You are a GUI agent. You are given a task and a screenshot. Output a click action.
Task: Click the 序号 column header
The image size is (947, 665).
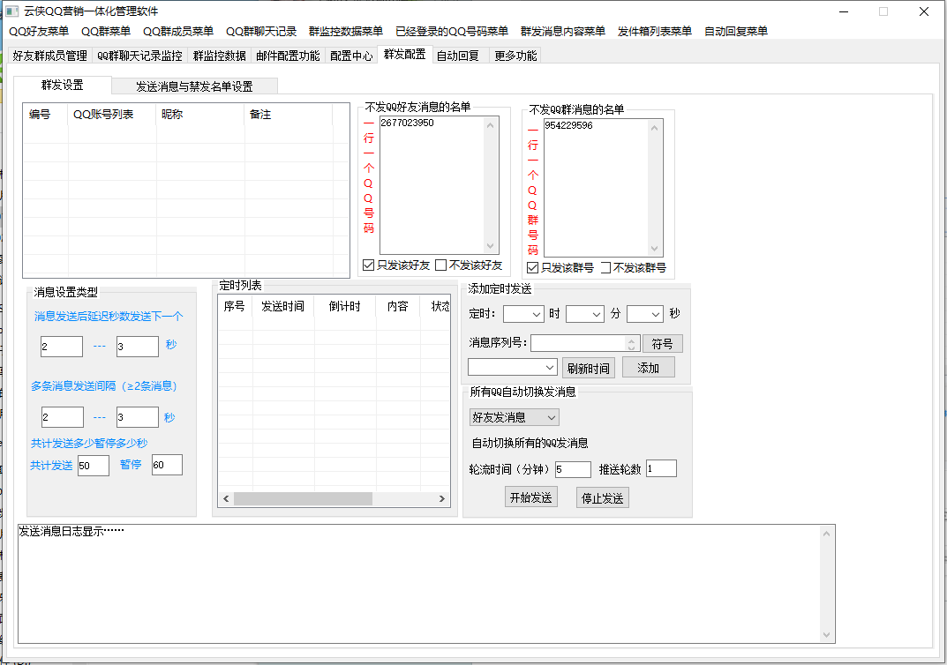pos(235,306)
